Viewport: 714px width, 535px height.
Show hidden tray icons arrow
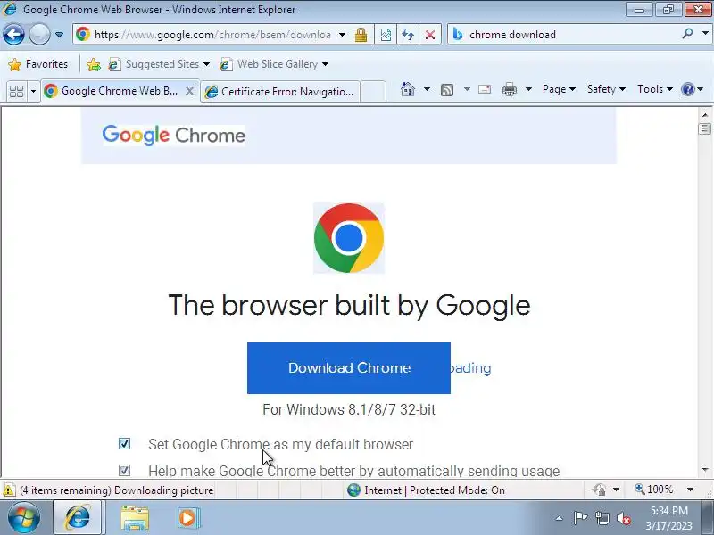560,518
